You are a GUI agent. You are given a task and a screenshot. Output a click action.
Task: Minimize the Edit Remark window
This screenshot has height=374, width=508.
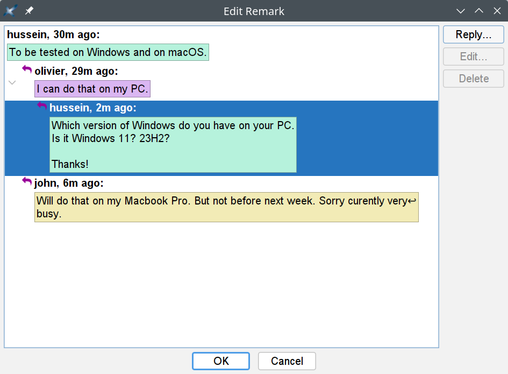[460, 11]
